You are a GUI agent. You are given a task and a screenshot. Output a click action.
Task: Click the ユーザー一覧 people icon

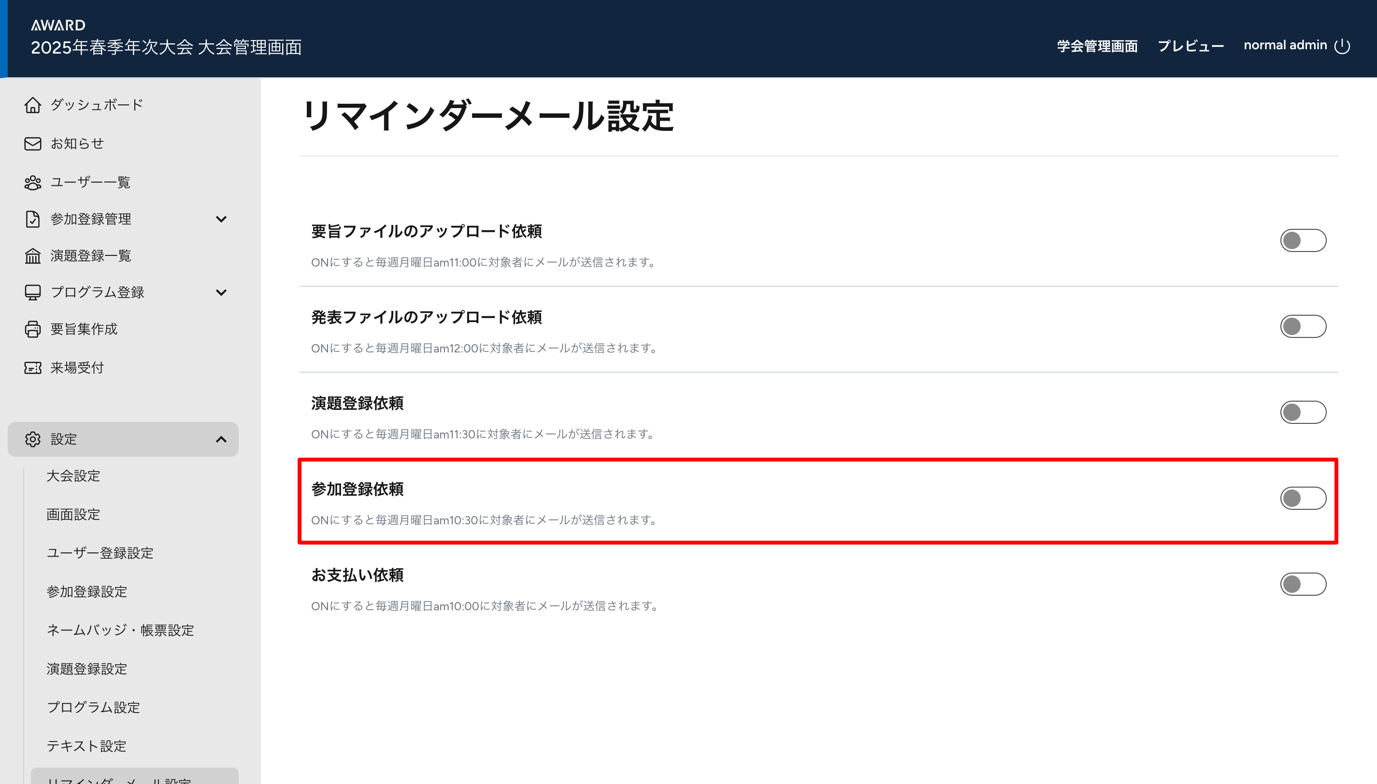click(32, 182)
